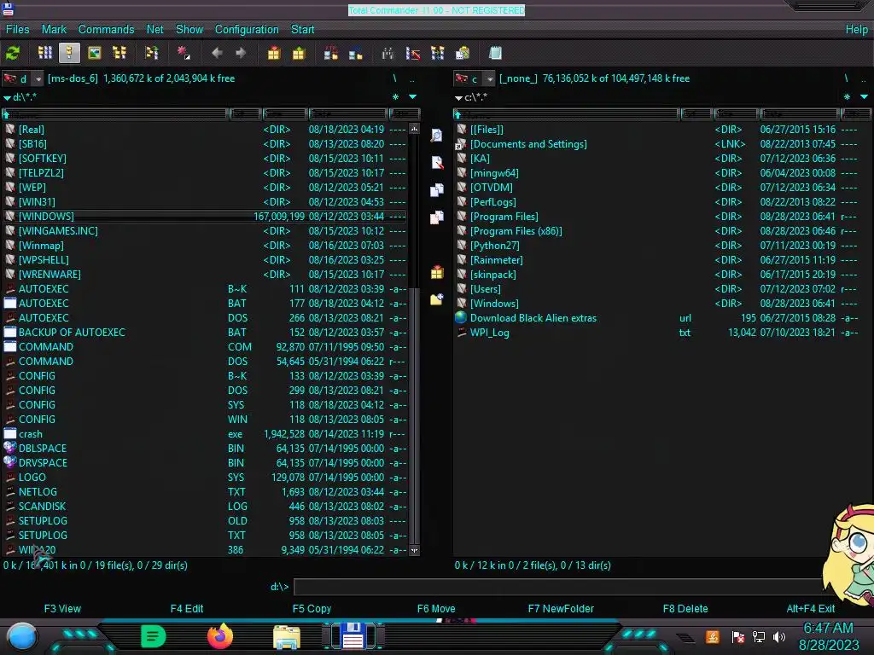Click the FTP connect toolbar icon
This screenshot has height=655, width=874.
click(x=331, y=54)
